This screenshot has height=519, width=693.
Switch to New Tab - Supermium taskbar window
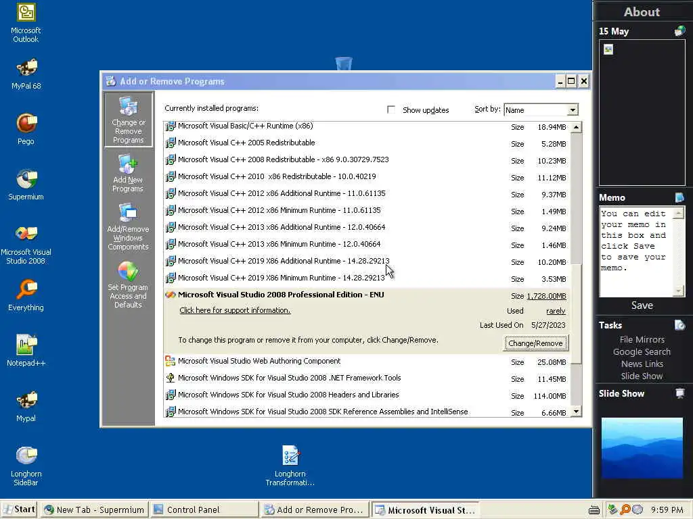point(94,510)
